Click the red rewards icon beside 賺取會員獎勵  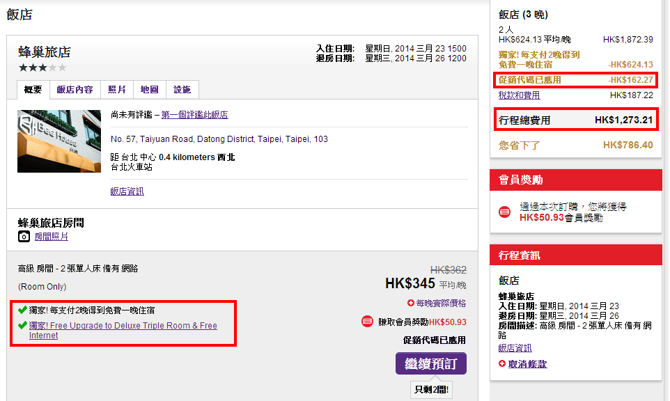point(367,322)
